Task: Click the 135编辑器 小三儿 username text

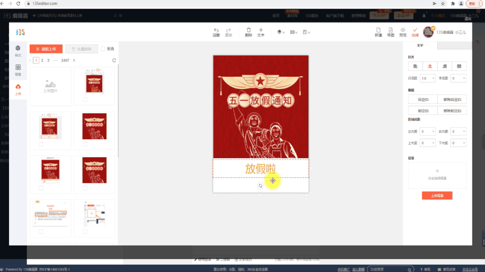Action: 451,32
